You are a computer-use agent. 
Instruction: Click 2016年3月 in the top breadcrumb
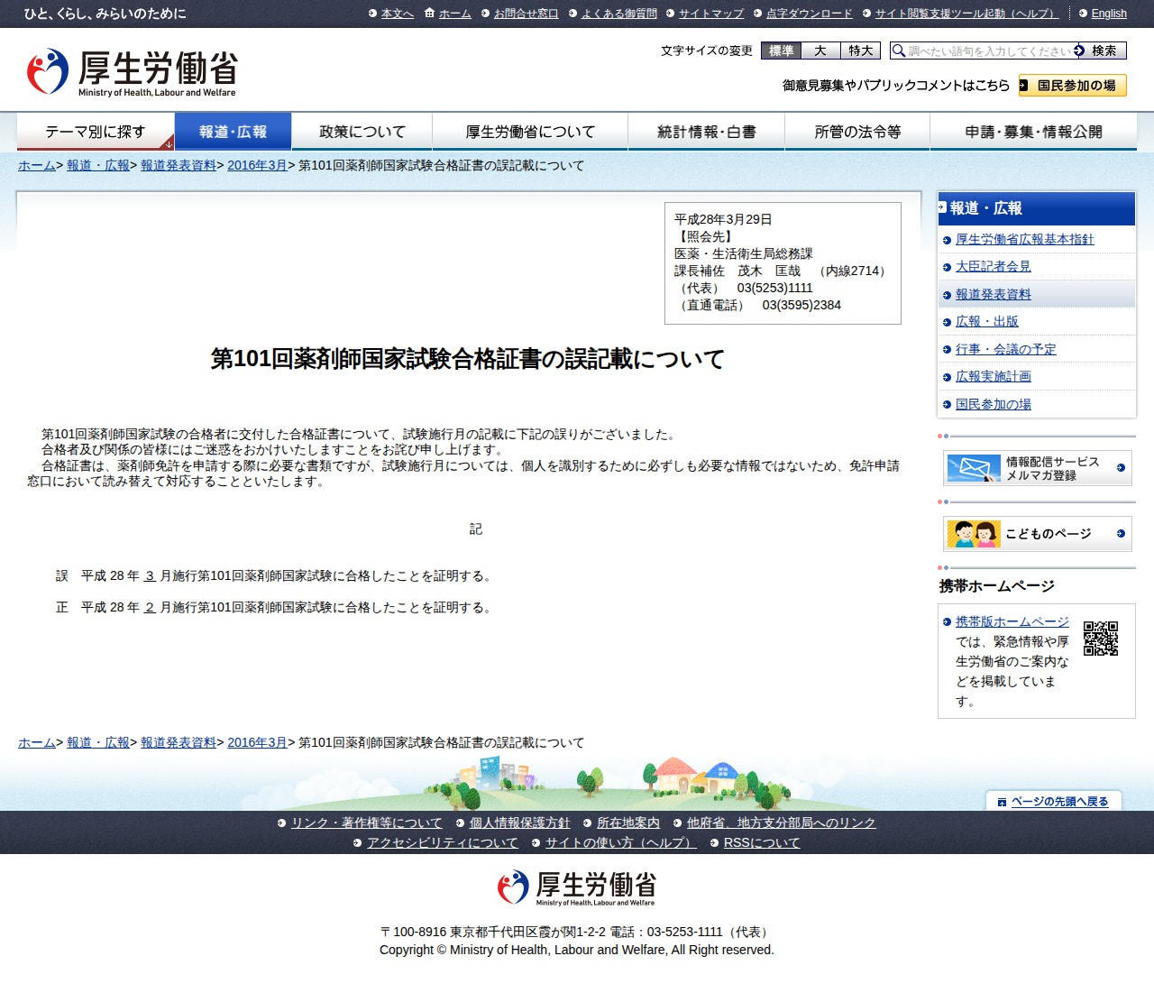click(x=257, y=165)
